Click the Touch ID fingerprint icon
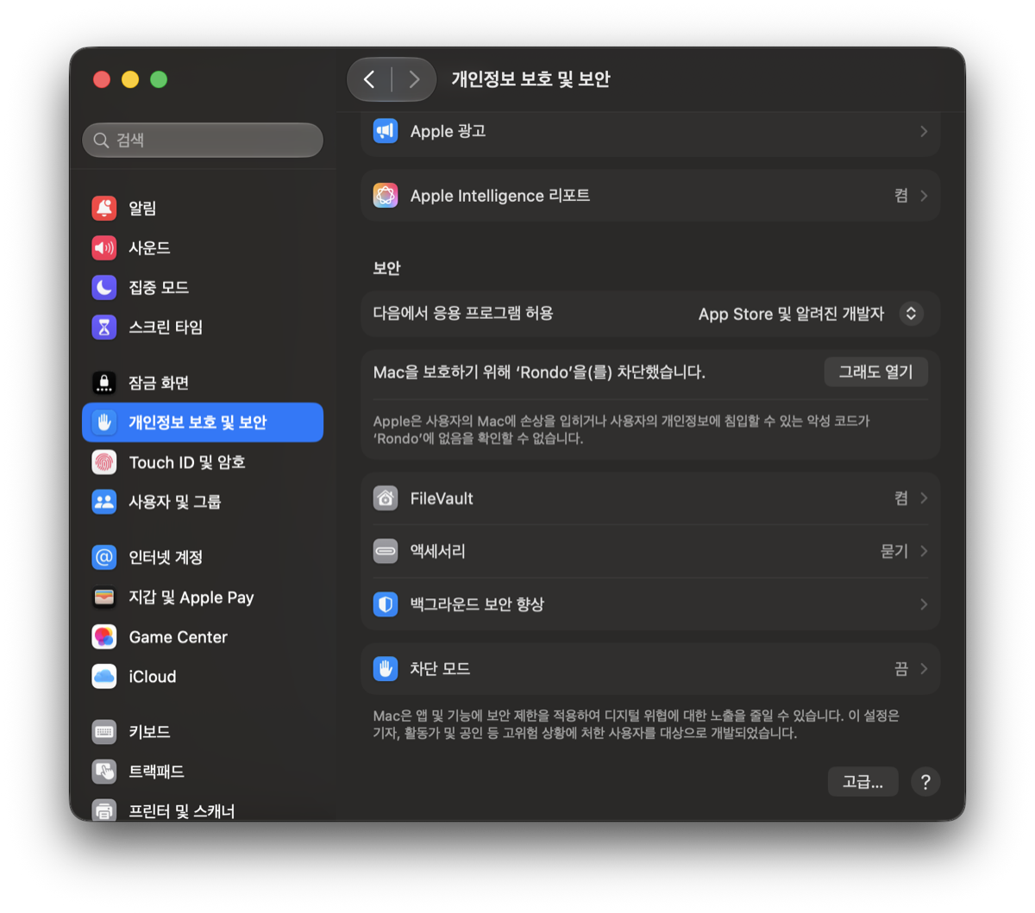 [104, 462]
